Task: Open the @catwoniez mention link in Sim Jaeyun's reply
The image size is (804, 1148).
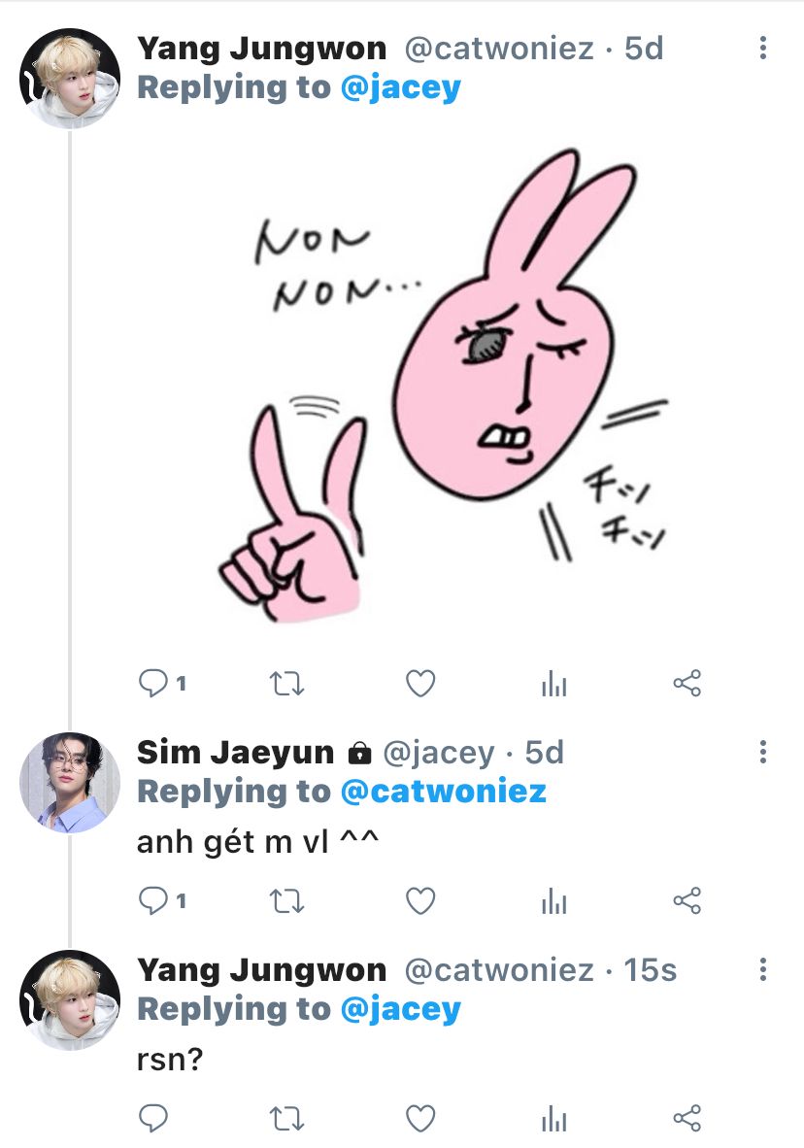Action: pyautogui.click(x=443, y=791)
